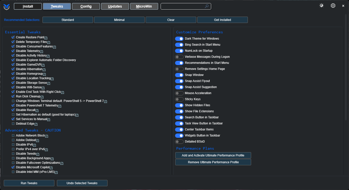Open the MicroWin tab
Viewport: 349px width, 190px height.
tap(144, 6)
